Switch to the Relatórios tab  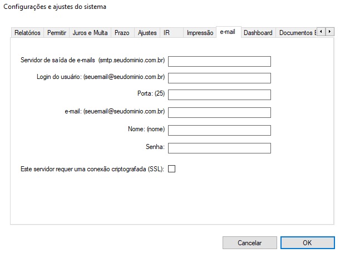click(x=27, y=33)
